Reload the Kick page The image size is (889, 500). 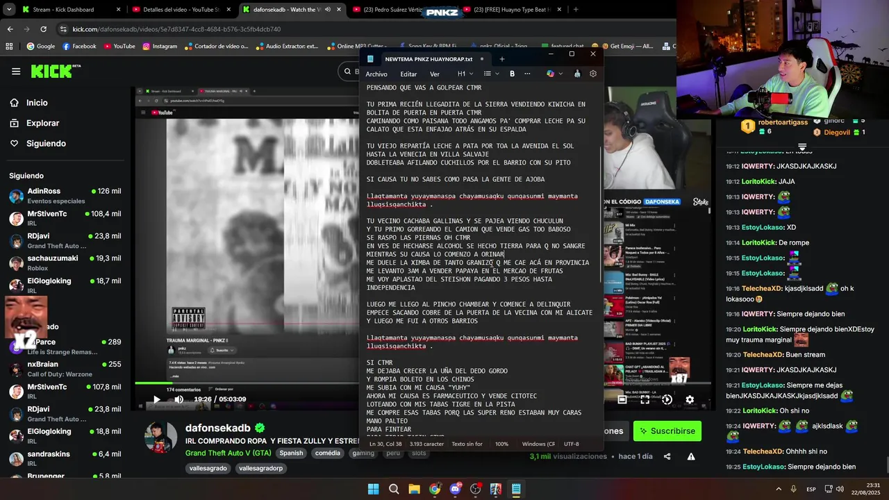pyautogui.click(x=43, y=29)
